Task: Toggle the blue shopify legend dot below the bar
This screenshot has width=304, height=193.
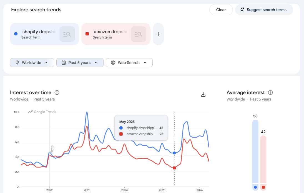Action: pos(255,187)
